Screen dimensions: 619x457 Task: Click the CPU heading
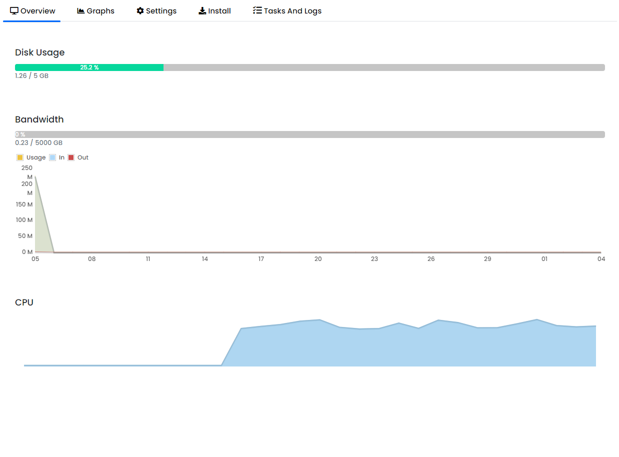24,302
